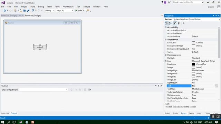This screenshot has width=221, height=124.
Task: Click the Navigate Backward toolbar icon
Action: [x=5, y=11]
